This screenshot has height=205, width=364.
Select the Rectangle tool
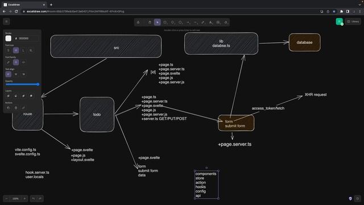click(x=165, y=22)
